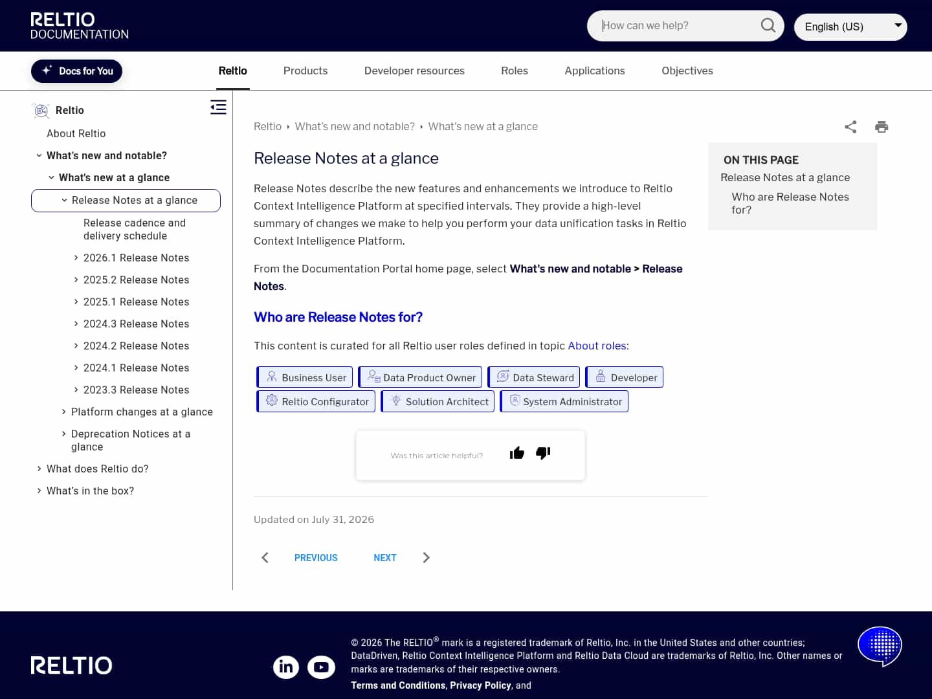Collapse What's new and notable? node
Image resolution: width=932 pixels, height=699 pixels.
pos(39,155)
